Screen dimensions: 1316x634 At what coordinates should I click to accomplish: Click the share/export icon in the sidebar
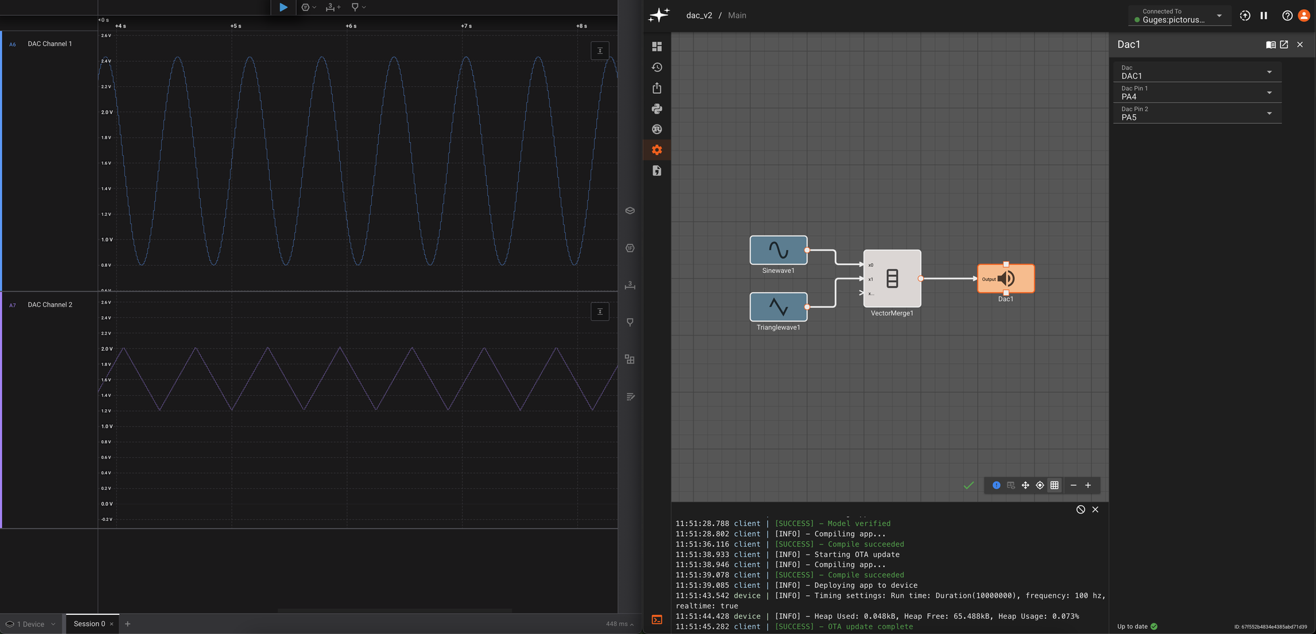click(x=657, y=88)
